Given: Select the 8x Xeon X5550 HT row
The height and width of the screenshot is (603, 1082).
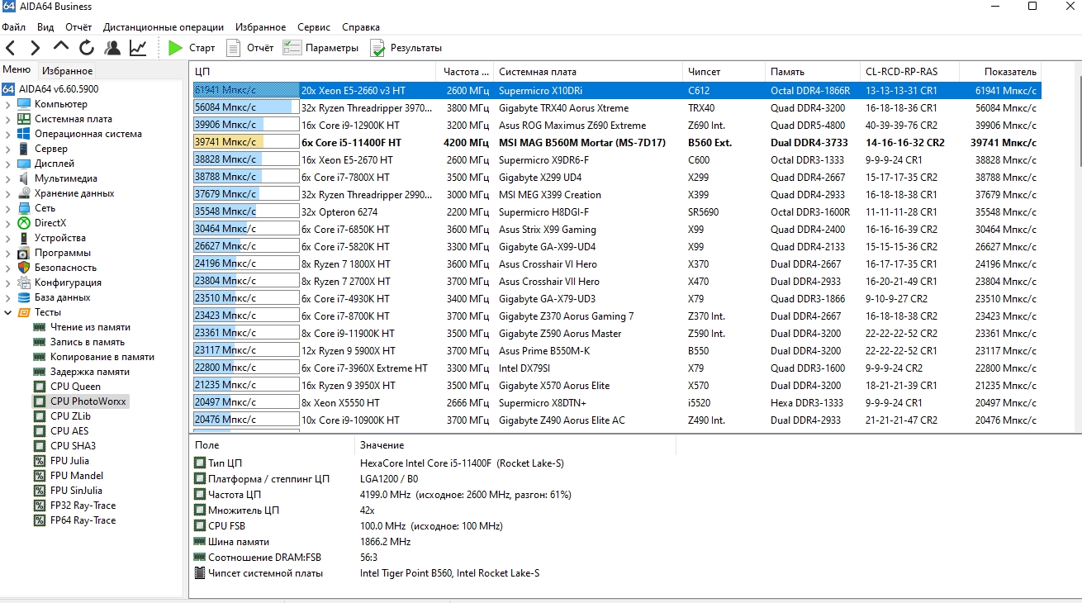Looking at the screenshot, I should pyautogui.click(x=615, y=403).
